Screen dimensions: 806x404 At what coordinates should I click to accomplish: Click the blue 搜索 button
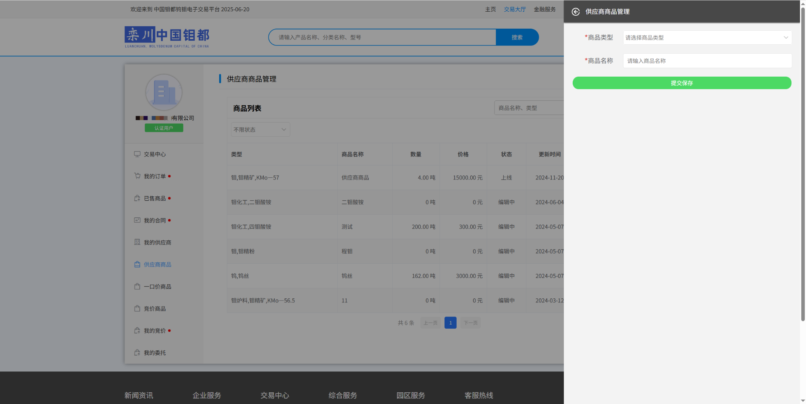click(517, 37)
